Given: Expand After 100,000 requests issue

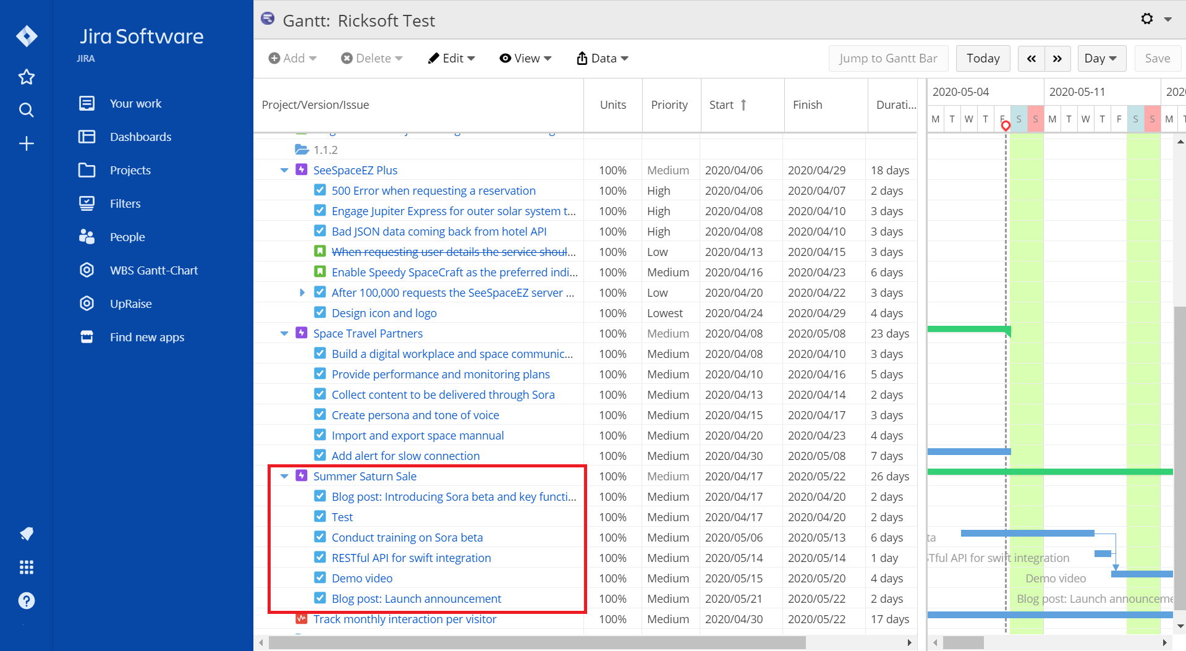Looking at the screenshot, I should (302, 292).
